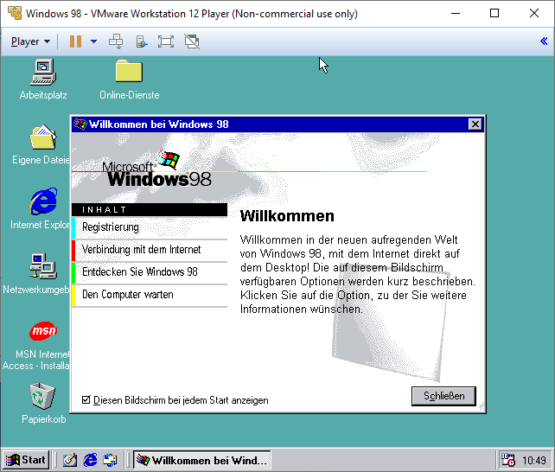Image resolution: width=555 pixels, height=472 pixels.
Task: Toggle the VMware Unity mode icon
Action: click(192, 41)
